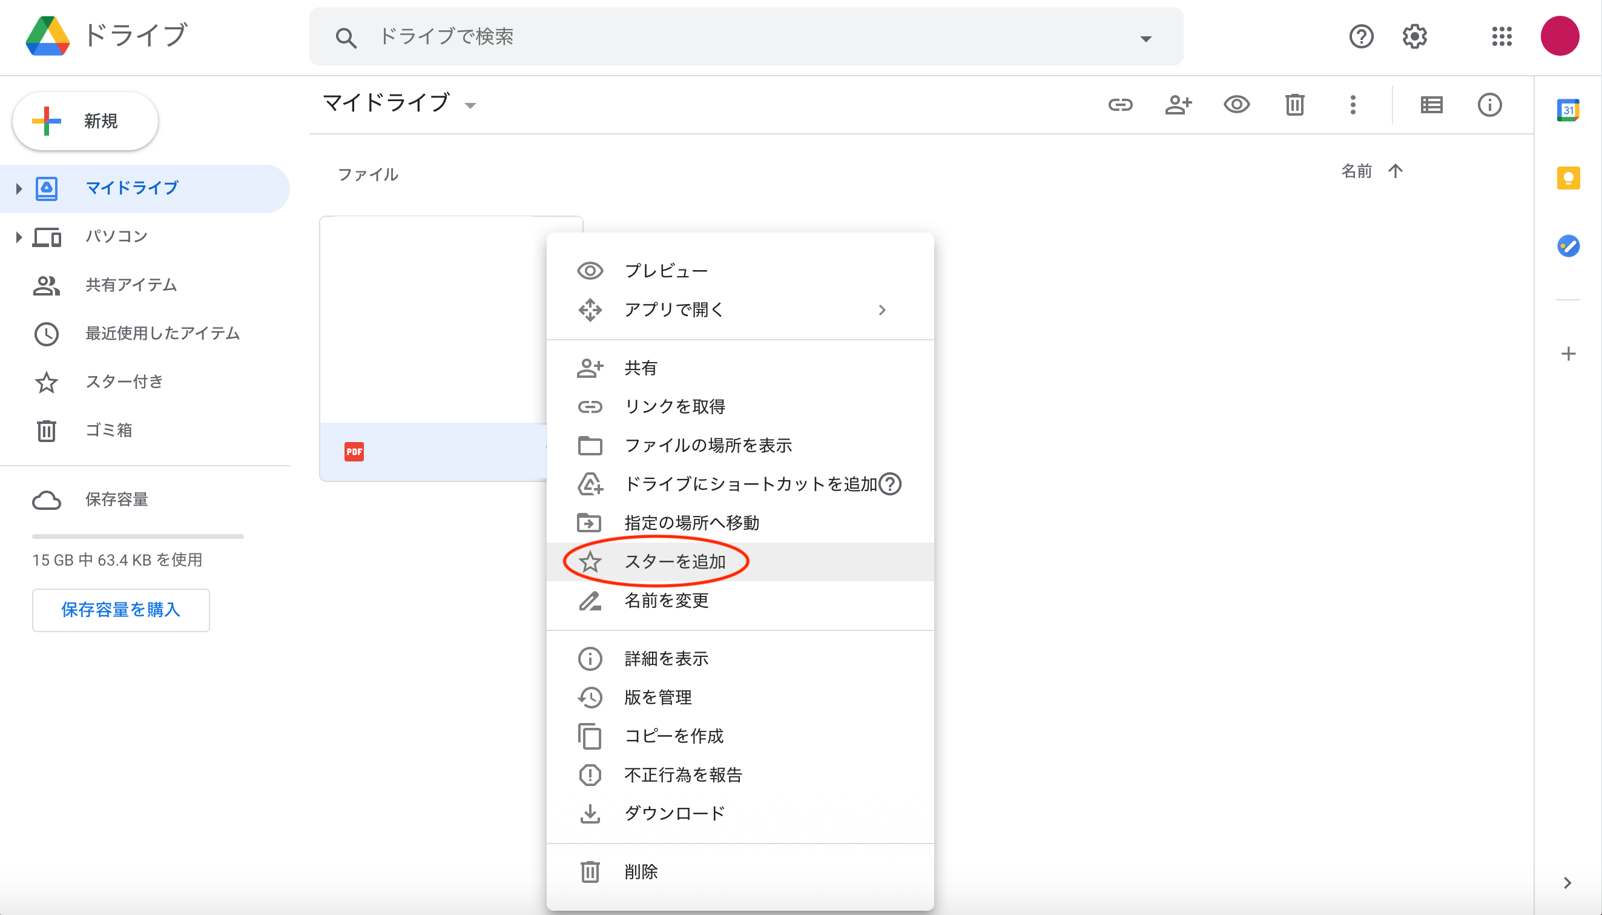Choose 不正行為を報告 menu entry
Viewport: 1602px width, 915px height.
click(740, 775)
